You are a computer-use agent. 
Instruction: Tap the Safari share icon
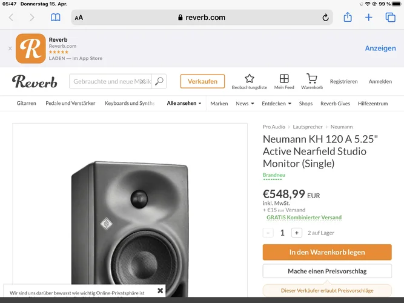(348, 18)
